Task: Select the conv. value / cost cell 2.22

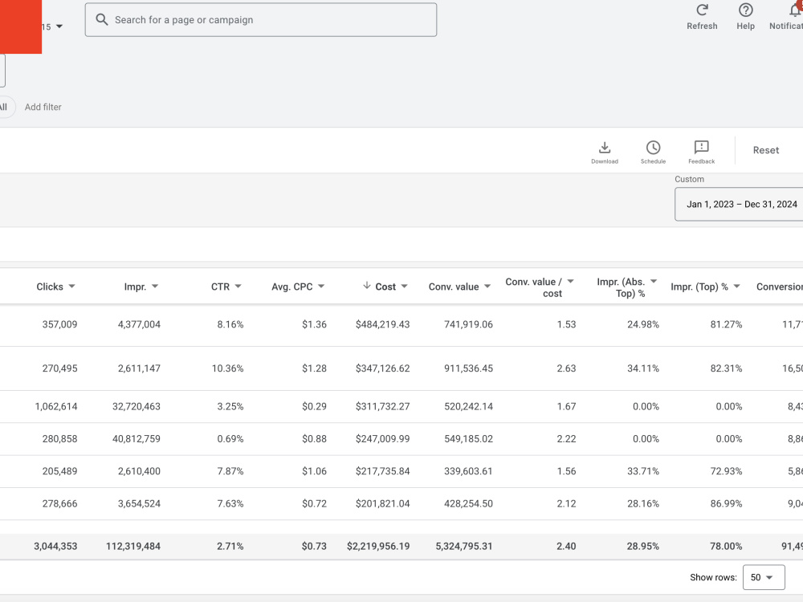Action: 566,439
